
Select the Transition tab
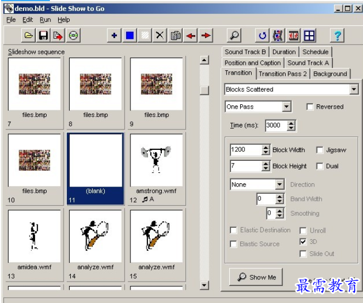[239, 73]
